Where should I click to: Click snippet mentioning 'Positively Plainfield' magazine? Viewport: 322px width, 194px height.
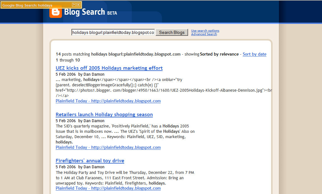(125, 134)
